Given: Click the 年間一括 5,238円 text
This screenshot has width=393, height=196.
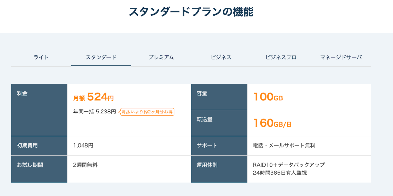Looking at the screenshot, I should [x=95, y=112].
